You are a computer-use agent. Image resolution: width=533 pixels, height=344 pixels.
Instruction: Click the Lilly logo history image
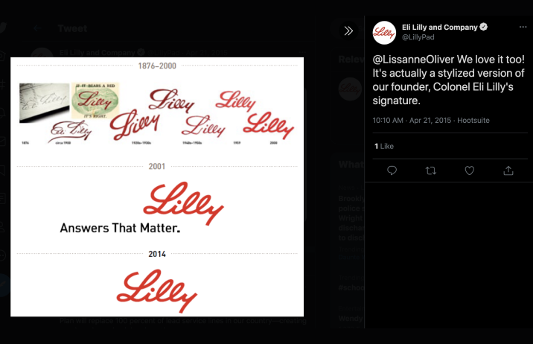157,187
